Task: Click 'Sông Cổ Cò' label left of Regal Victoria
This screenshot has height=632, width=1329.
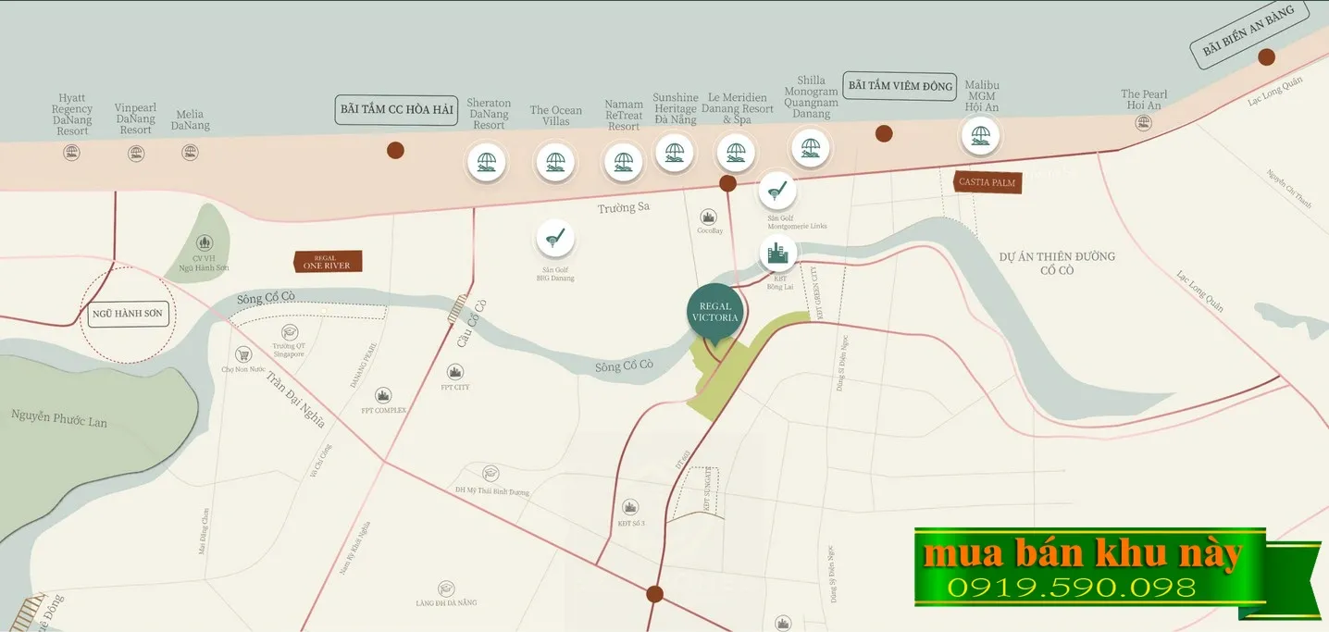Action: (x=624, y=366)
